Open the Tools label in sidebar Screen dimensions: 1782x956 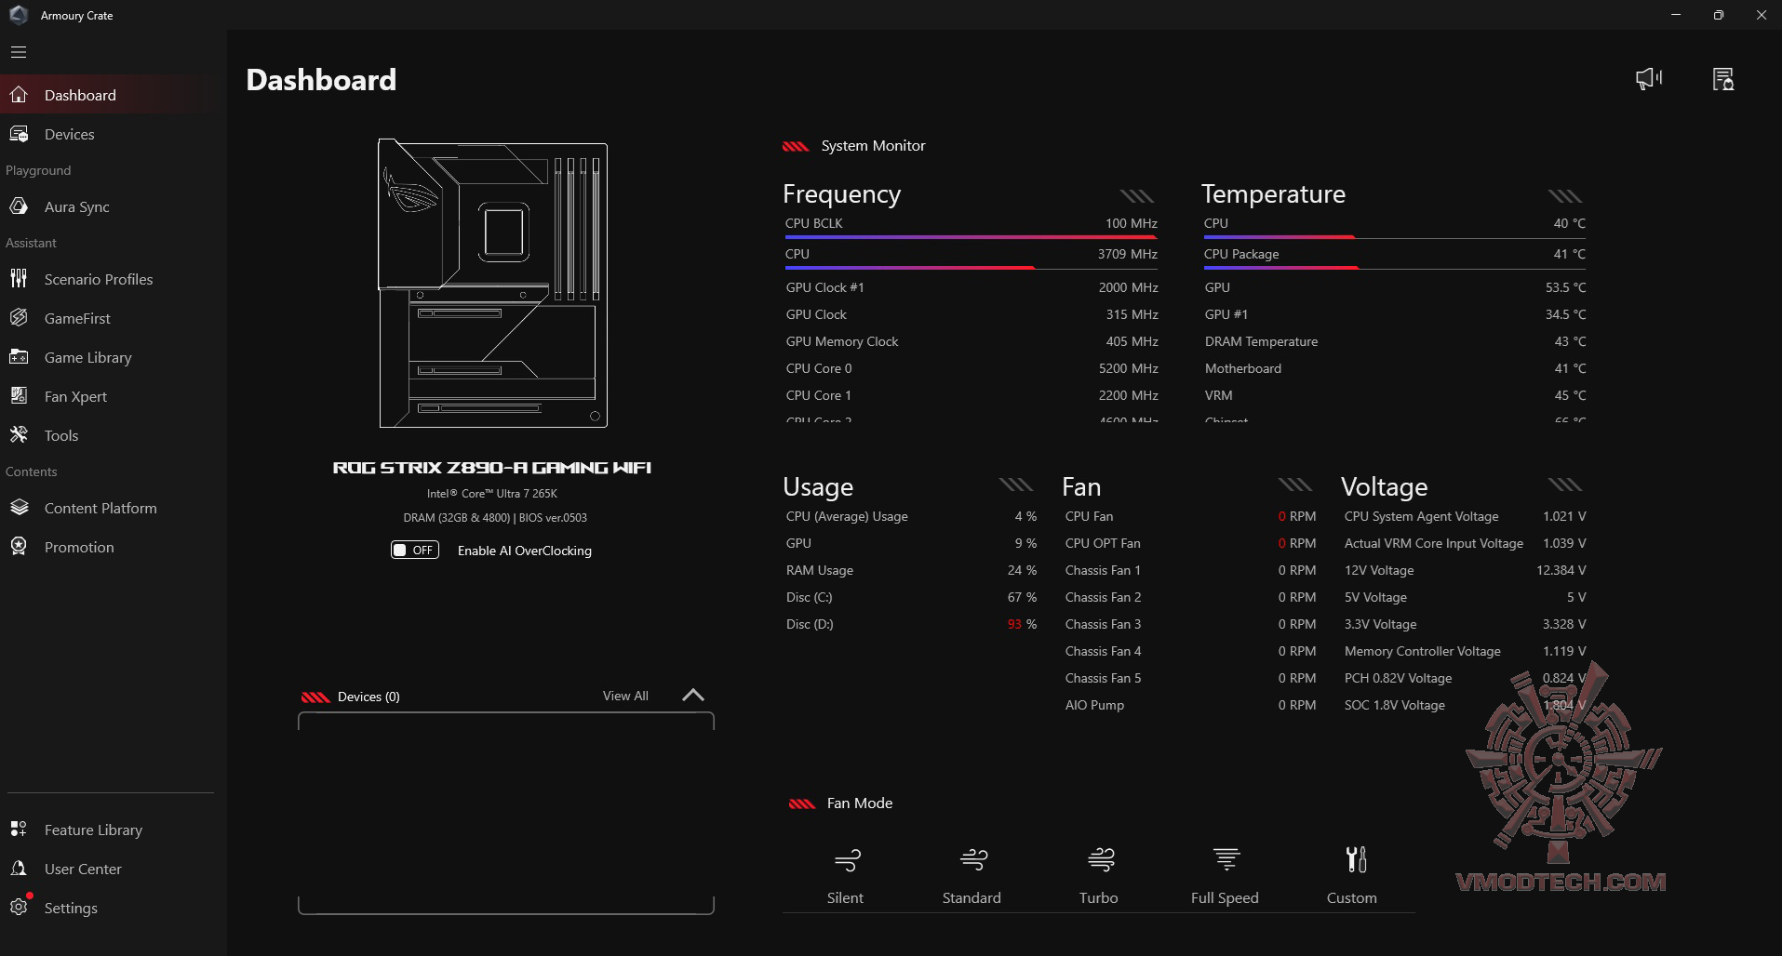(x=61, y=435)
